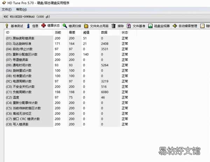The image size is (210, 162).
Task: Select row (05) 重新分配扇区计数
Action: [67, 54]
